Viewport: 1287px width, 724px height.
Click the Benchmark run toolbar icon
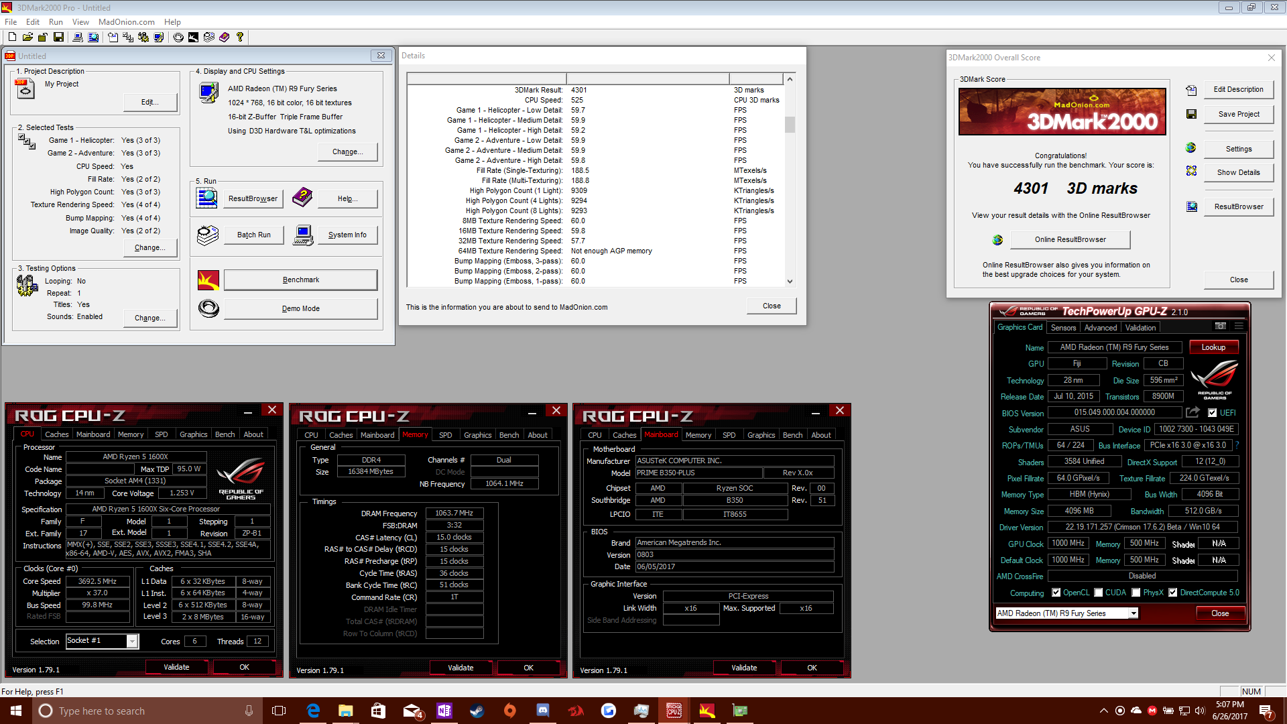click(193, 38)
